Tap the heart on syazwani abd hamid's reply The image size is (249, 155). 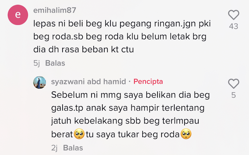click(x=234, y=84)
